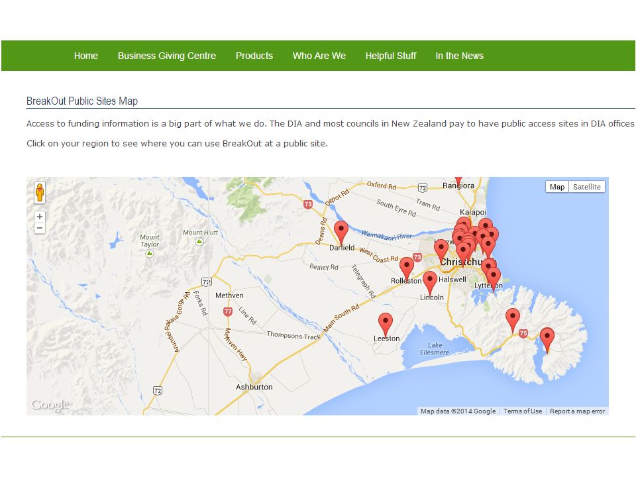
Task: Select Map data ©2014 Google text
Action: click(x=458, y=411)
